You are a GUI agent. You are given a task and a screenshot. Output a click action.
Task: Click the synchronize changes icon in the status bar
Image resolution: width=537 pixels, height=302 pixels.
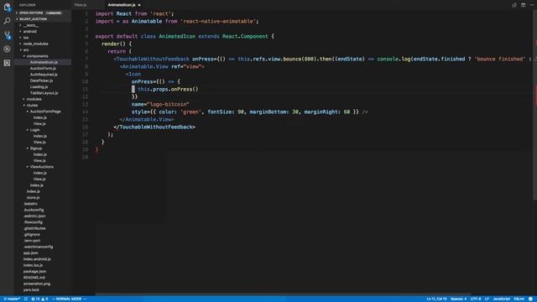coord(26,299)
